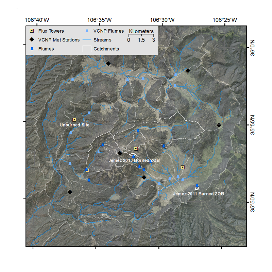Click the Unburned Site label
Image resolution: width=272 pixels, height=272 pixels.
tap(74, 125)
